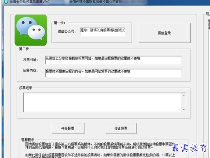Click the 第一步 group heading
This screenshot has height=158, width=210.
60,23
